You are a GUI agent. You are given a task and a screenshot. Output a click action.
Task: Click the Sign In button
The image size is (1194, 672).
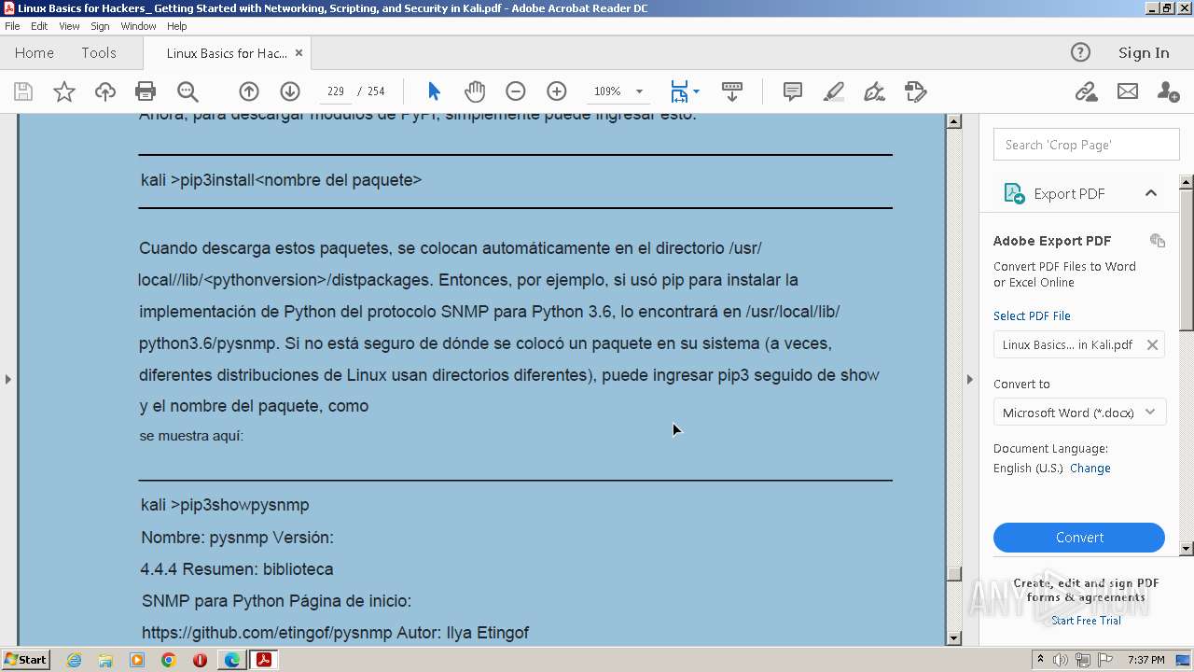(x=1144, y=53)
